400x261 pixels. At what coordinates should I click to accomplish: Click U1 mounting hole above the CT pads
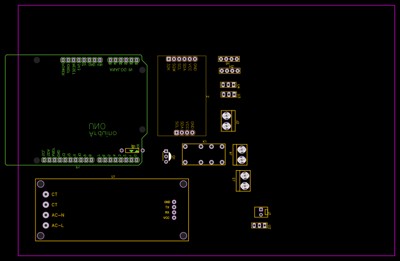pos(40,184)
